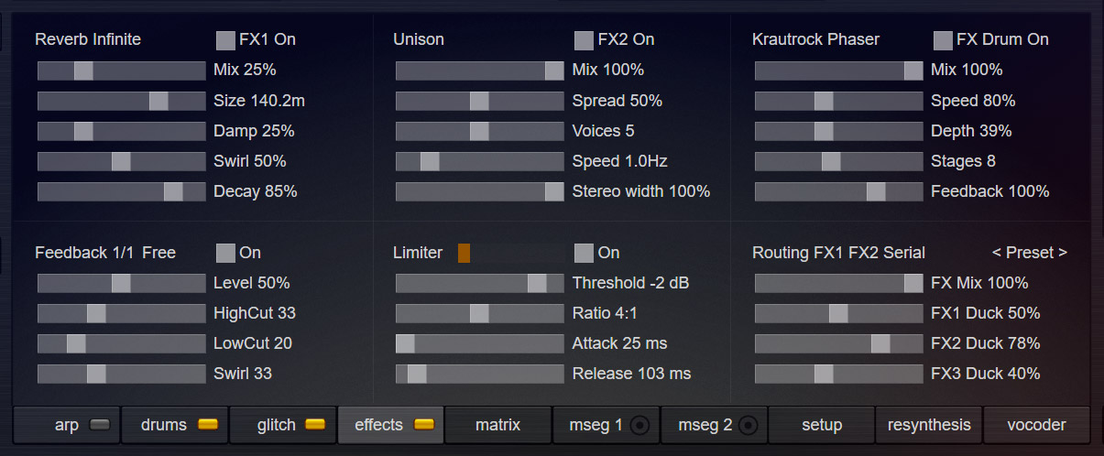
Task: Open the Reverb Infinite effect type selector
Action: click(88, 39)
